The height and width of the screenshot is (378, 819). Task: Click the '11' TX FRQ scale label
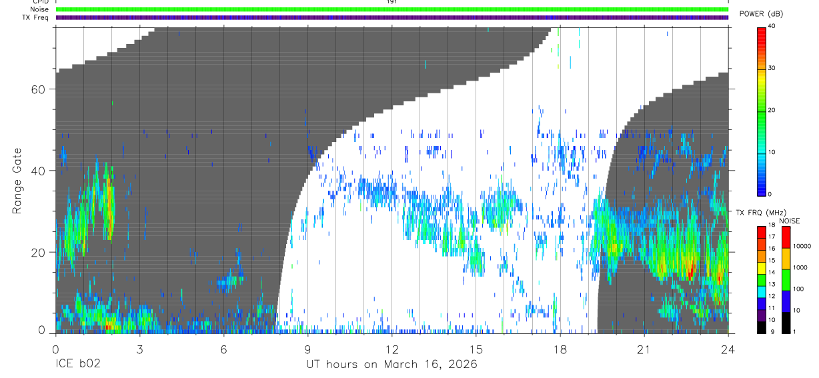pos(772,308)
